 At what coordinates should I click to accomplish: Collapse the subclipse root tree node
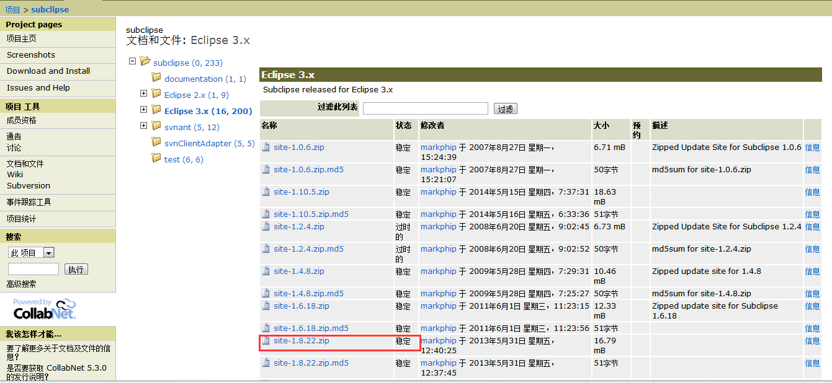(132, 61)
